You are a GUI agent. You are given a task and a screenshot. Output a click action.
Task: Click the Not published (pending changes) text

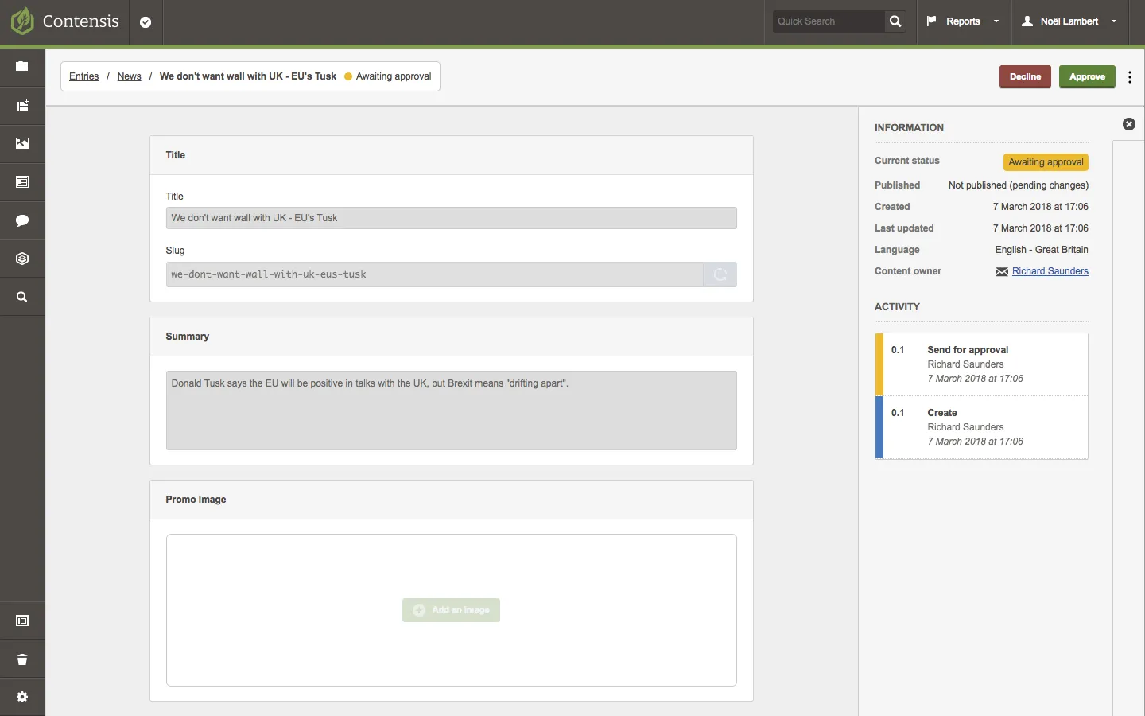(x=1019, y=185)
